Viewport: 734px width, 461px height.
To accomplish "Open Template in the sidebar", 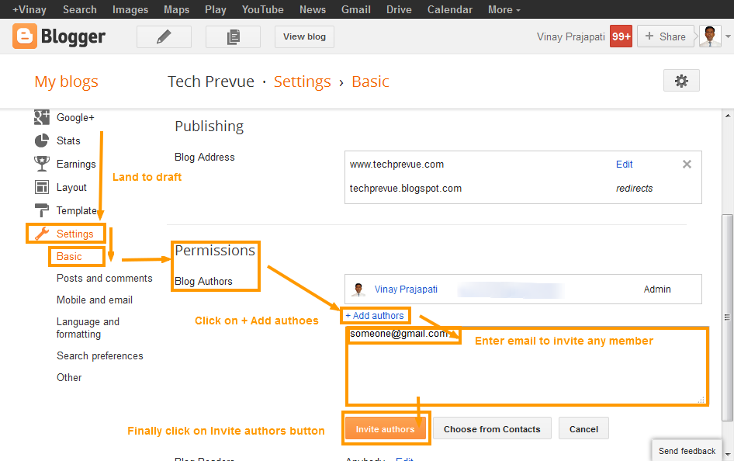I will [x=77, y=210].
